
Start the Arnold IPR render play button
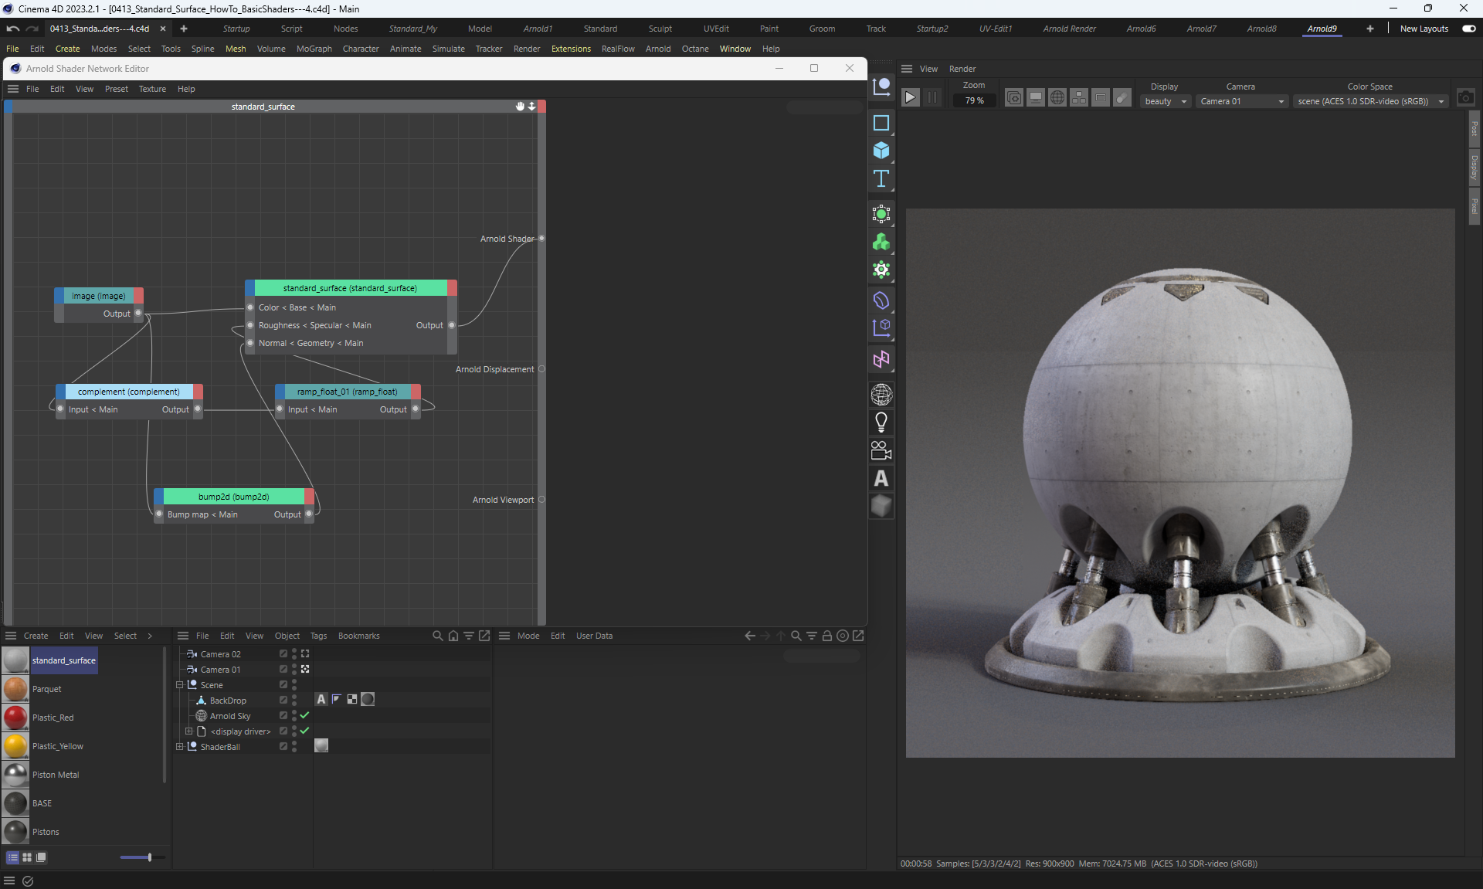pos(910,97)
